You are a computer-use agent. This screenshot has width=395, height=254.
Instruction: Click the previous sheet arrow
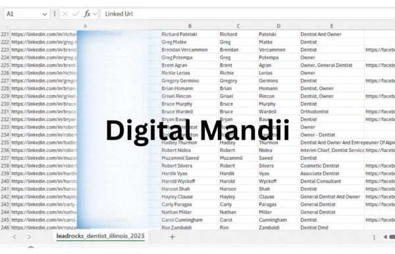pos(14,237)
